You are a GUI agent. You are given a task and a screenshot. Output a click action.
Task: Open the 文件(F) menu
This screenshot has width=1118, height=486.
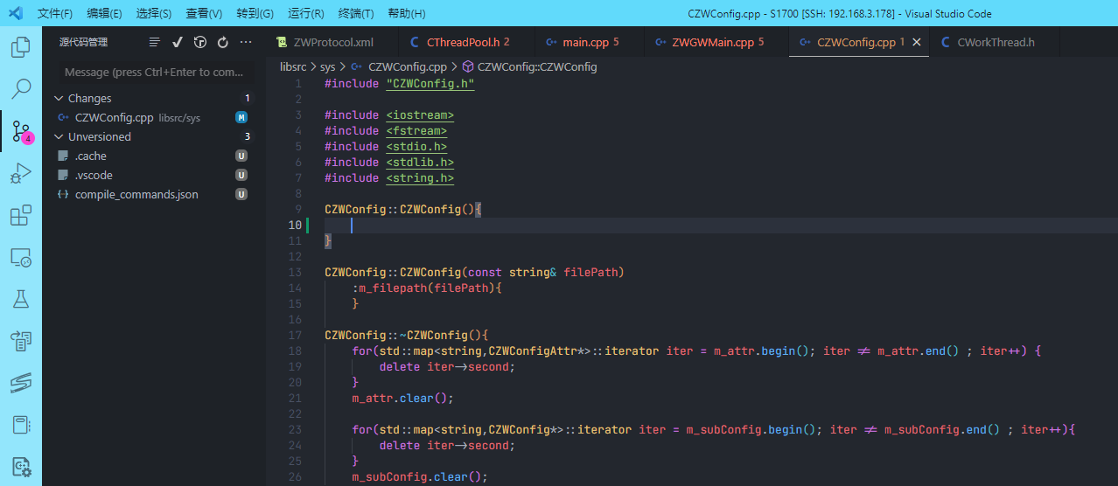coord(55,13)
